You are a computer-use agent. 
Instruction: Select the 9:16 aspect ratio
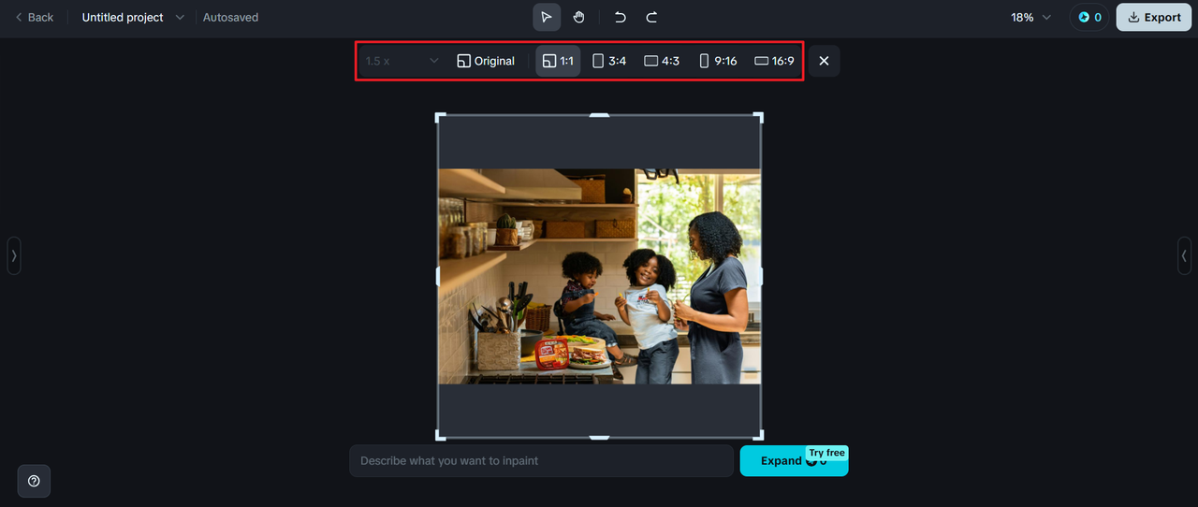coord(718,61)
